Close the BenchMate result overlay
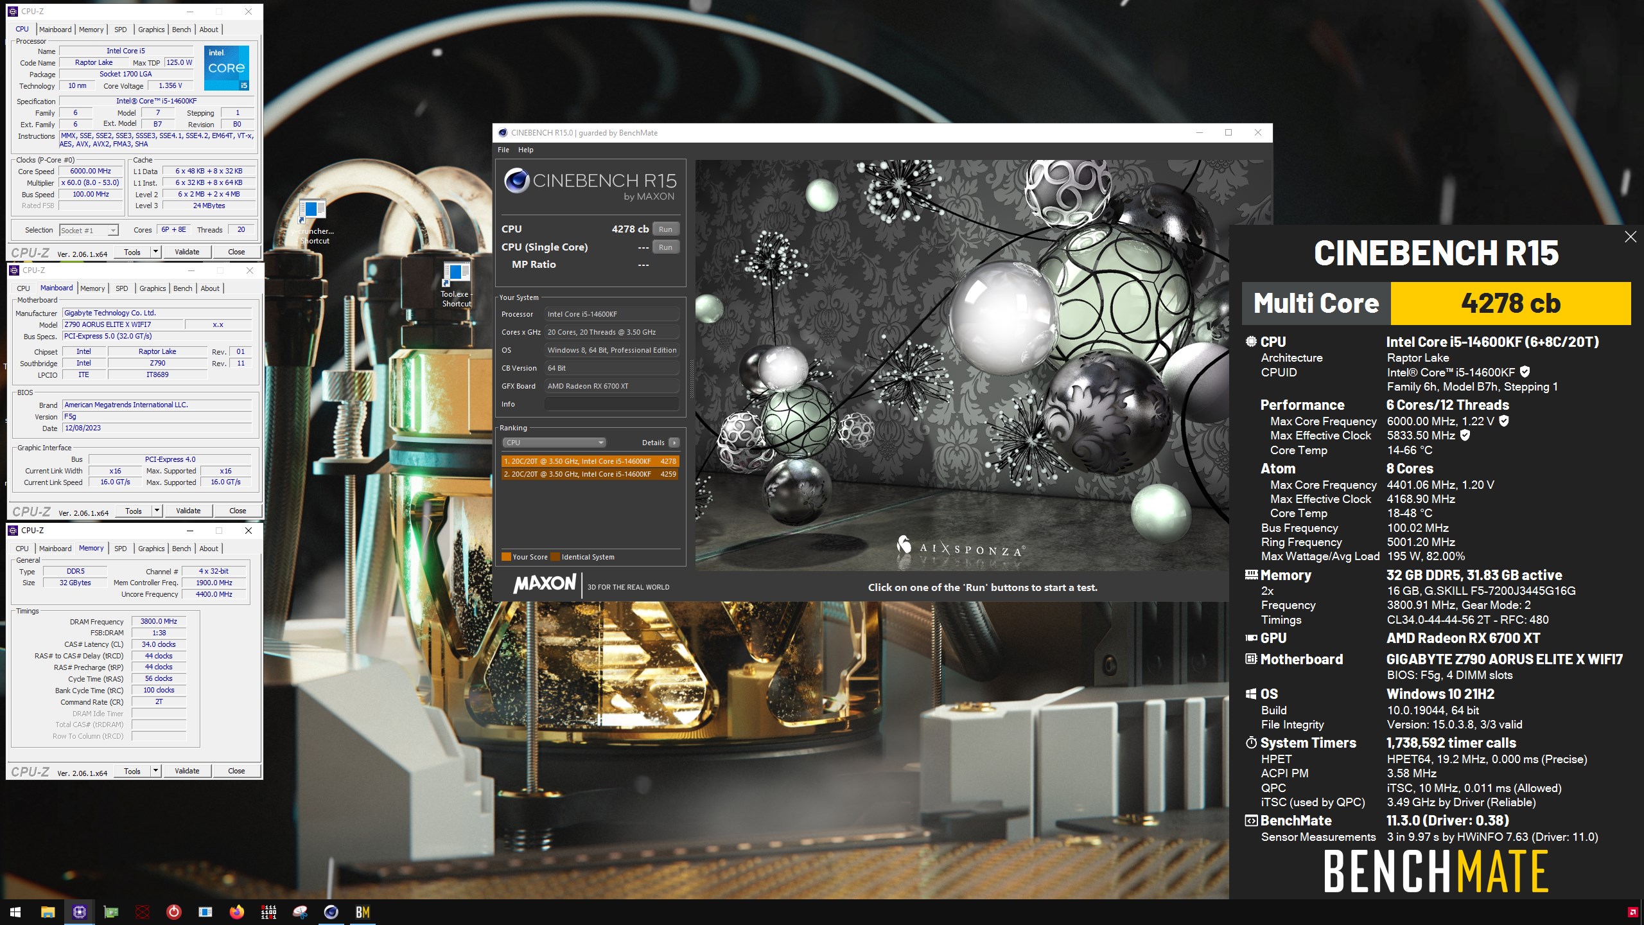This screenshot has width=1644, height=925. (1631, 237)
